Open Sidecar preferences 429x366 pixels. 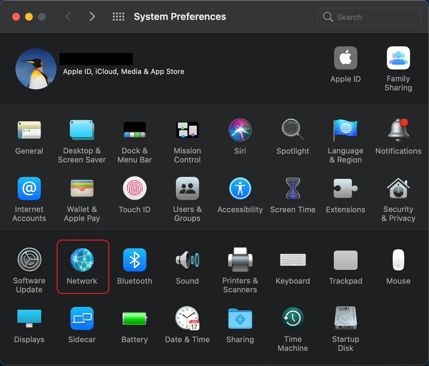click(x=82, y=325)
